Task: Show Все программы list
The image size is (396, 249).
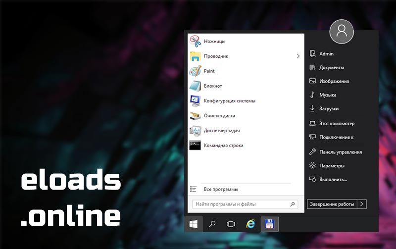Action: 221,189
